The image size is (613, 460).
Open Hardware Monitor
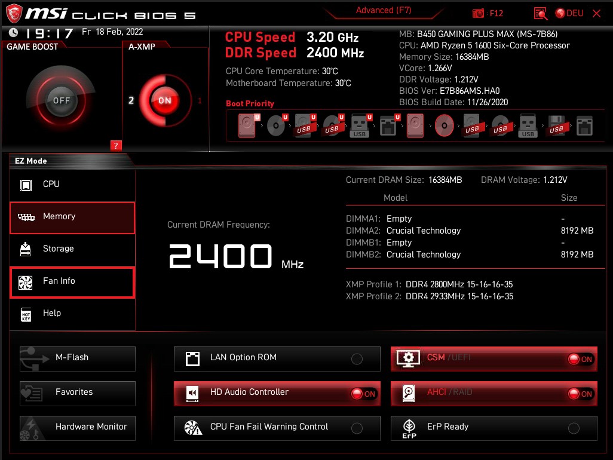pyautogui.click(x=78, y=428)
